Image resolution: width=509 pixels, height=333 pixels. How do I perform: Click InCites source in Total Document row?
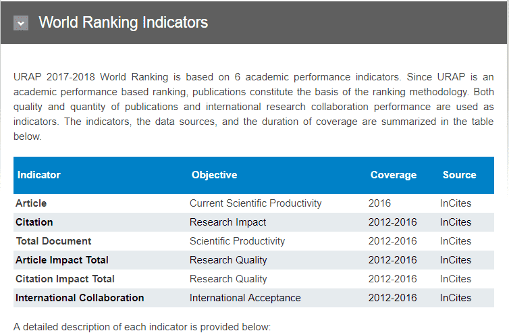[x=456, y=241]
